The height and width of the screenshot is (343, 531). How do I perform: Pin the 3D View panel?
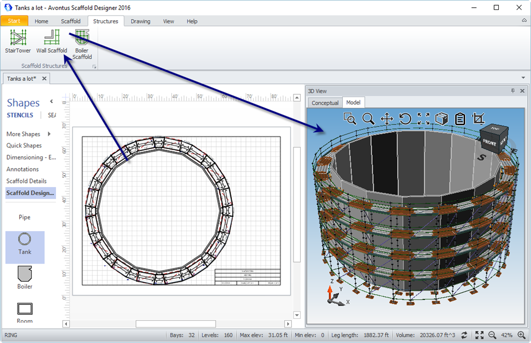click(x=513, y=91)
